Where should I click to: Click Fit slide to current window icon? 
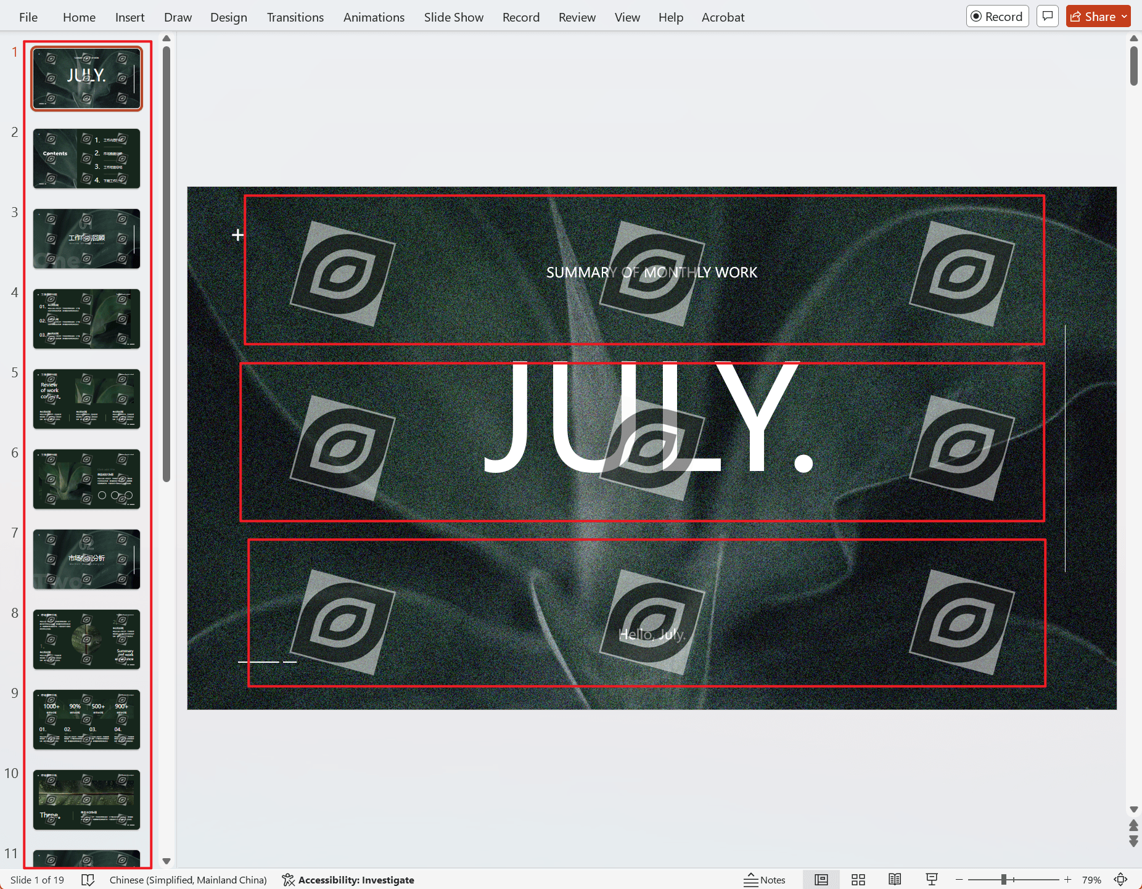(x=1120, y=880)
